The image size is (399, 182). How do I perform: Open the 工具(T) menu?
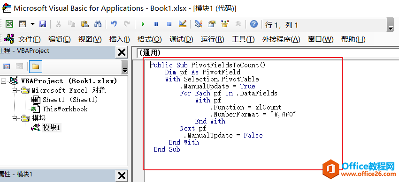coord(243,39)
